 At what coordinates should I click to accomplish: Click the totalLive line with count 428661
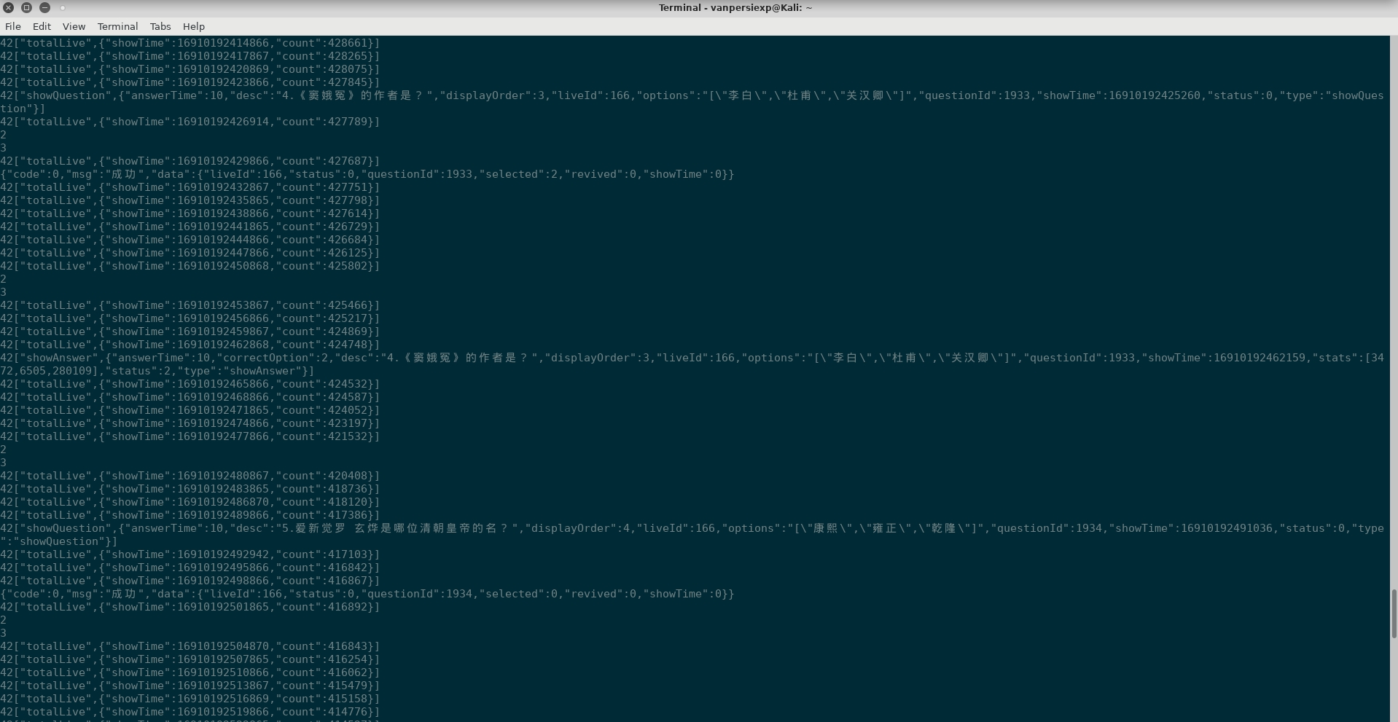[190, 43]
